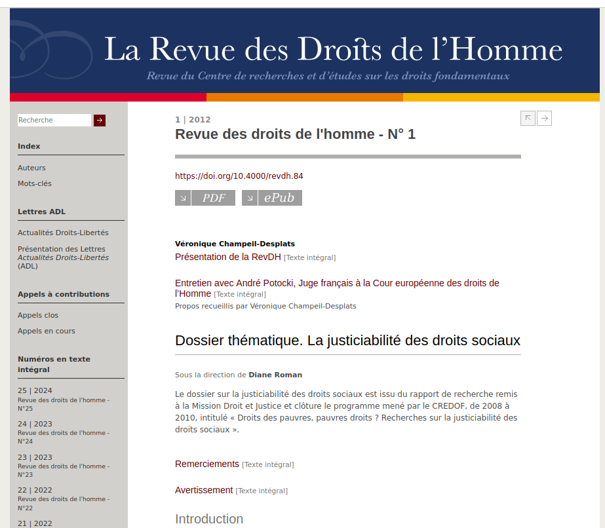Download the issue as ePub
This screenshot has height=528, width=605.
point(280,198)
